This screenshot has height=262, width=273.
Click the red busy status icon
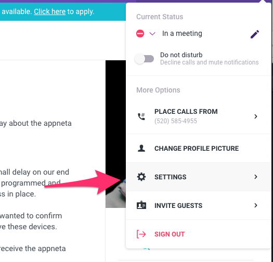140,33
